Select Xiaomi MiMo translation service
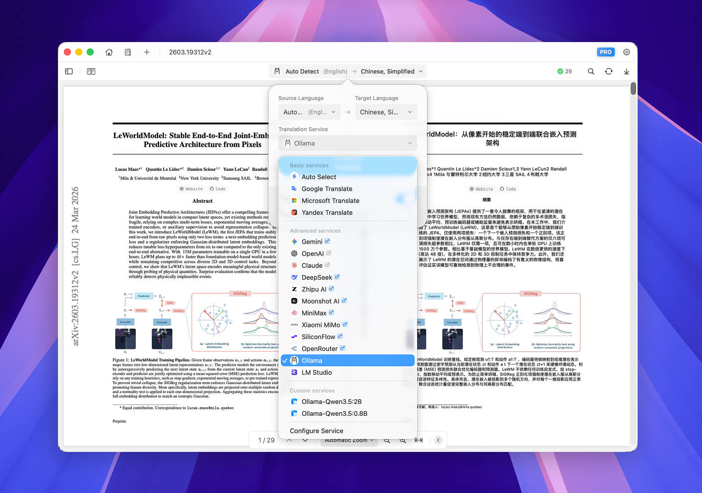This screenshot has height=493, width=702. [x=348, y=325]
